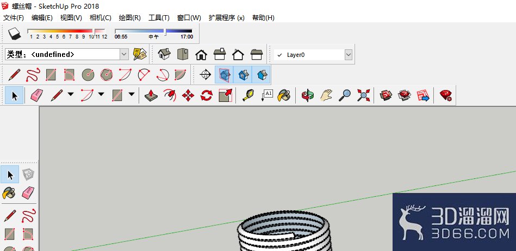Switch to Back view
The image size is (516, 251).
(x=238, y=54)
